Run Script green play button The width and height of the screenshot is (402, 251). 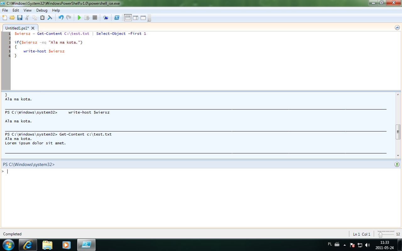(x=79, y=18)
